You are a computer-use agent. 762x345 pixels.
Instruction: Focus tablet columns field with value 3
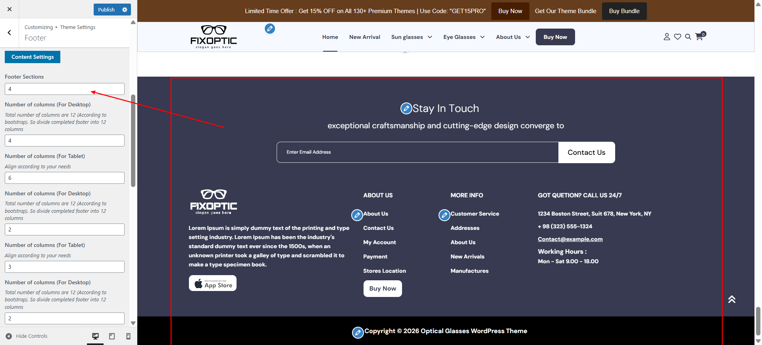[x=65, y=267]
